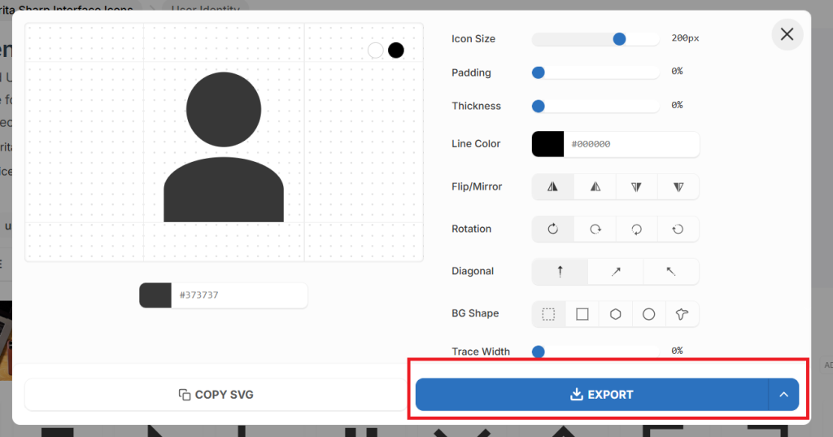Select the dashed-square no-background shape
Screen dimensions: 833x437
[549, 313]
